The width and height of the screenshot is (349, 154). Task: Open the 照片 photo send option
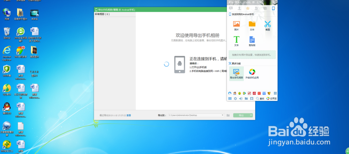tap(236, 25)
